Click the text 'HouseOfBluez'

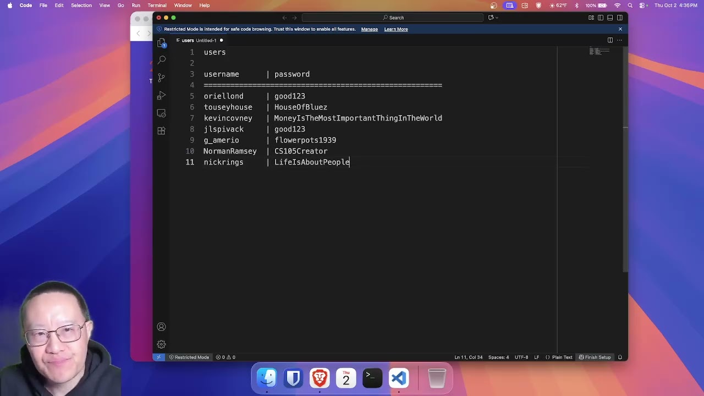click(x=301, y=107)
